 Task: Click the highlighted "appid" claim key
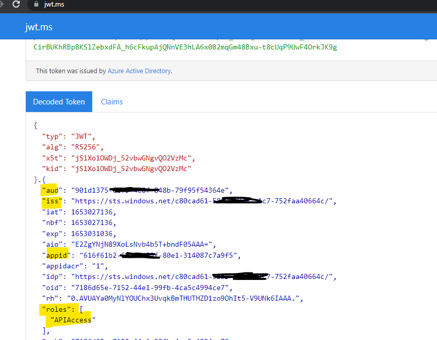tap(56, 255)
